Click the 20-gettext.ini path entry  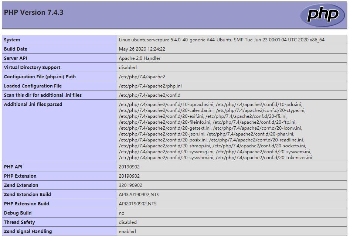point(165,128)
